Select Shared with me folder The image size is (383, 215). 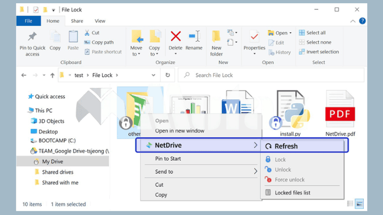pyautogui.click(x=57, y=183)
